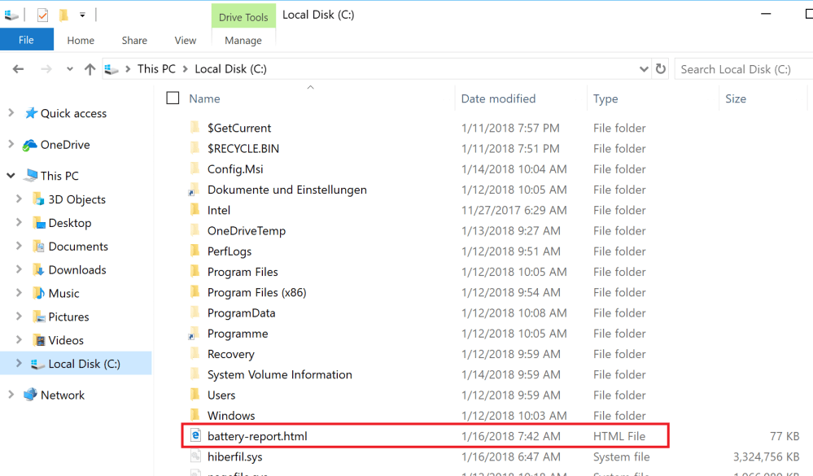
Task: Click the Up arrow navigation icon
Action: point(90,69)
